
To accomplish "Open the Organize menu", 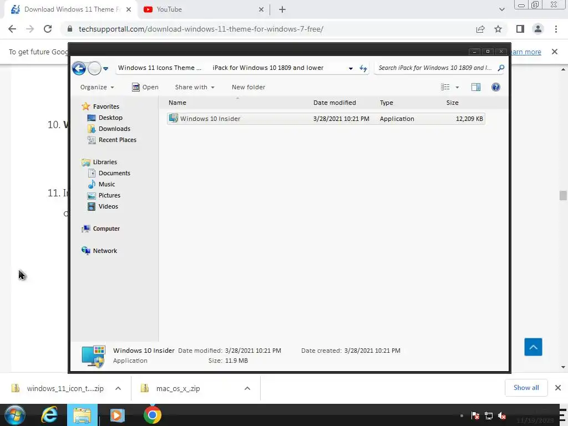I will [x=97, y=87].
